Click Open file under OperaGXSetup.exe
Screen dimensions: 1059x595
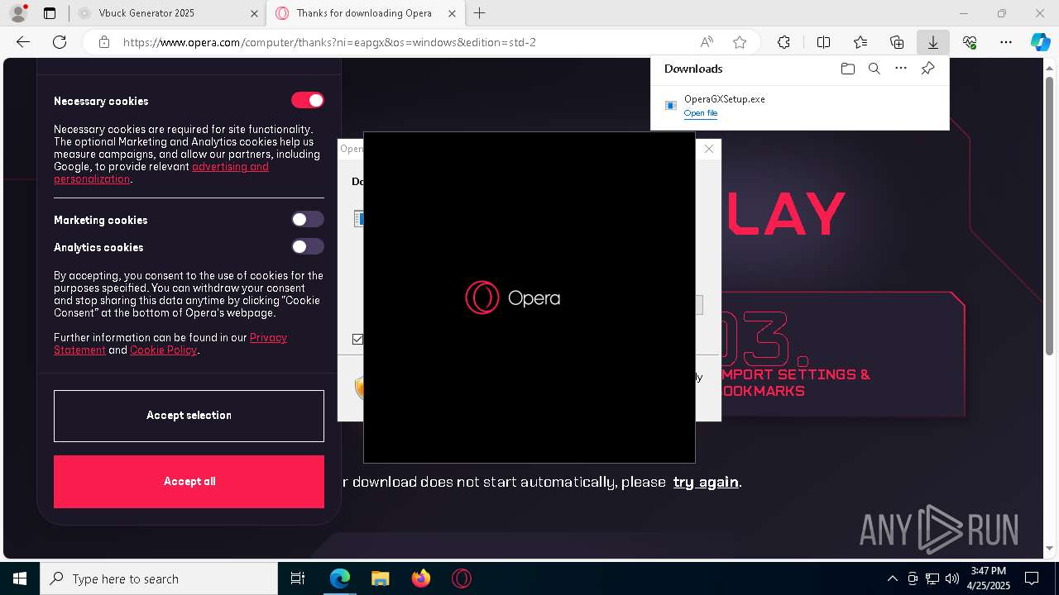(x=701, y=113)
